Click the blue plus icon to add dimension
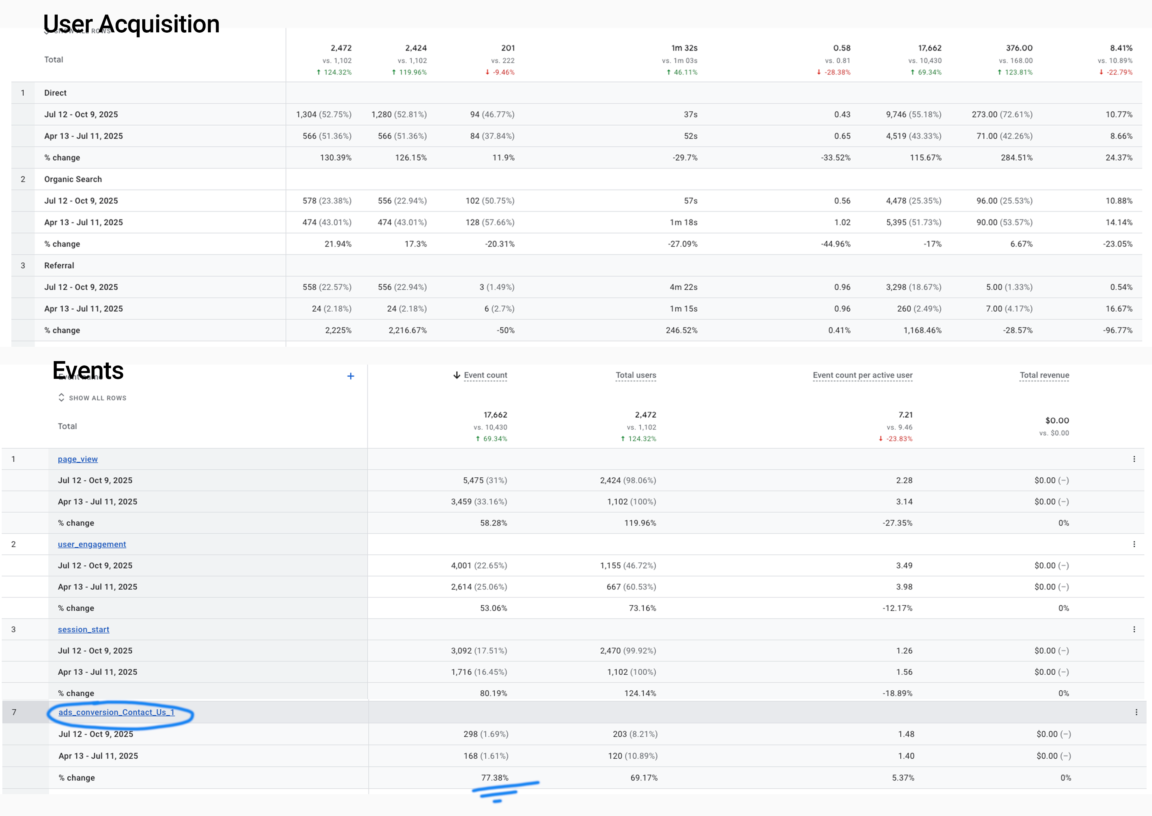Viewport: 1152px width, 816px height. [x=350, y=376]
